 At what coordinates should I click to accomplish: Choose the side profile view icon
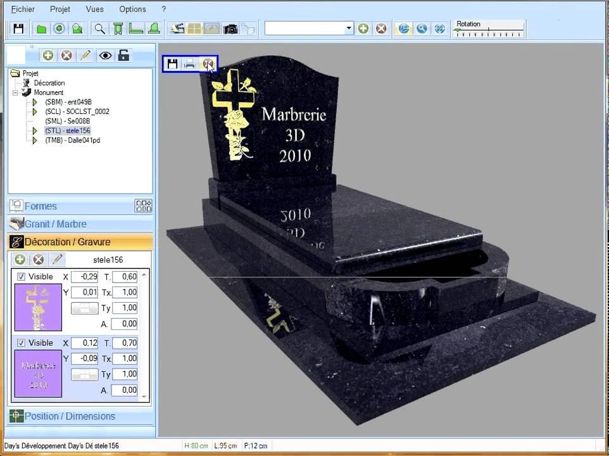(x=136, y=28)
